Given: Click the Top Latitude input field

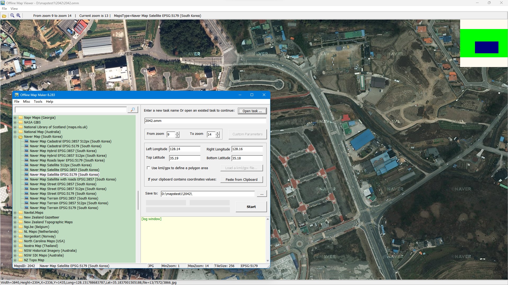Looking at the screenshot, I should tap(185, 158).
